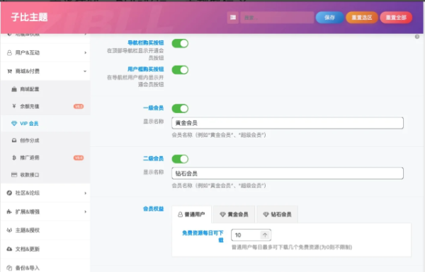The width and height of the screenshot is (425, 272).
Task: Disable the 导航栏购买按钮 switch
Action: [x=180, y=43]
